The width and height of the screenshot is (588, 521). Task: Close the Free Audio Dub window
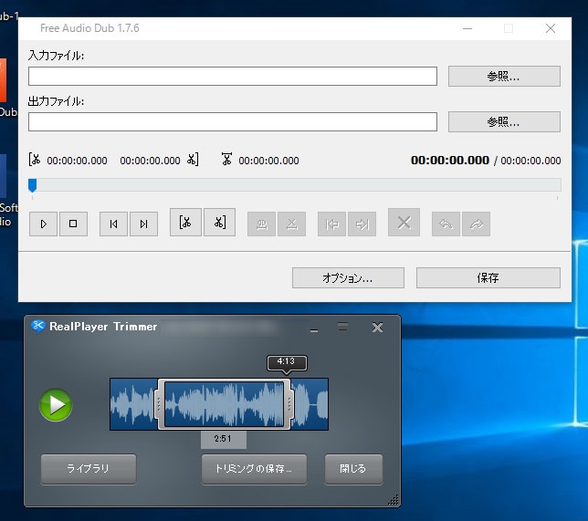(551, 28)
